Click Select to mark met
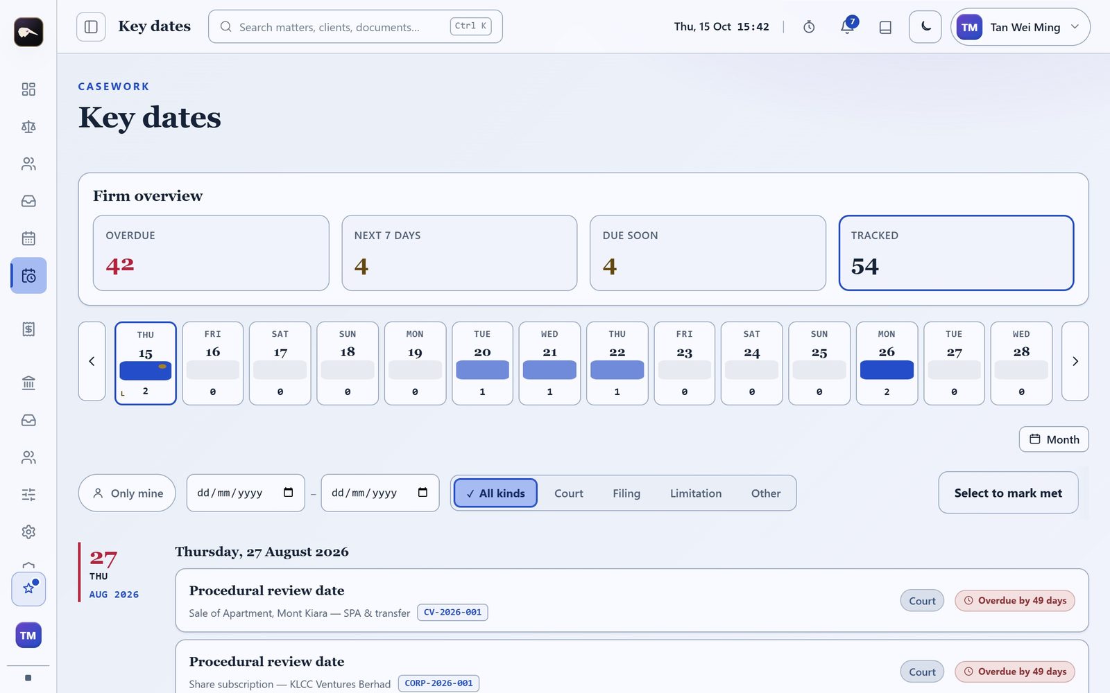1110x693 pixels. pos(1008,493)
